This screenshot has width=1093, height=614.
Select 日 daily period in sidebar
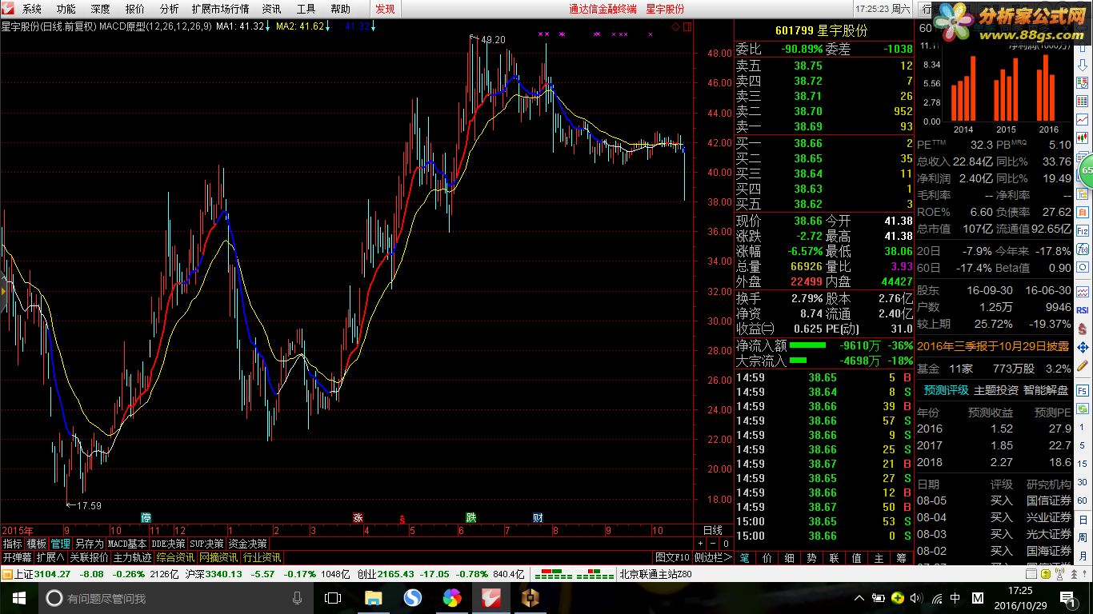[1083, 520]
